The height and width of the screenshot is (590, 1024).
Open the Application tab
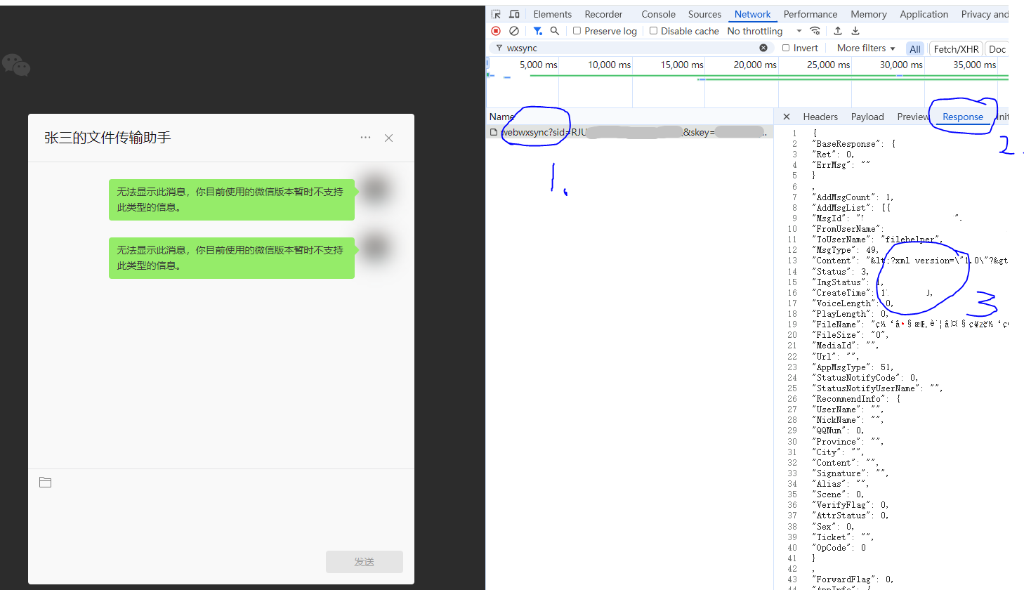click(924, 14)
